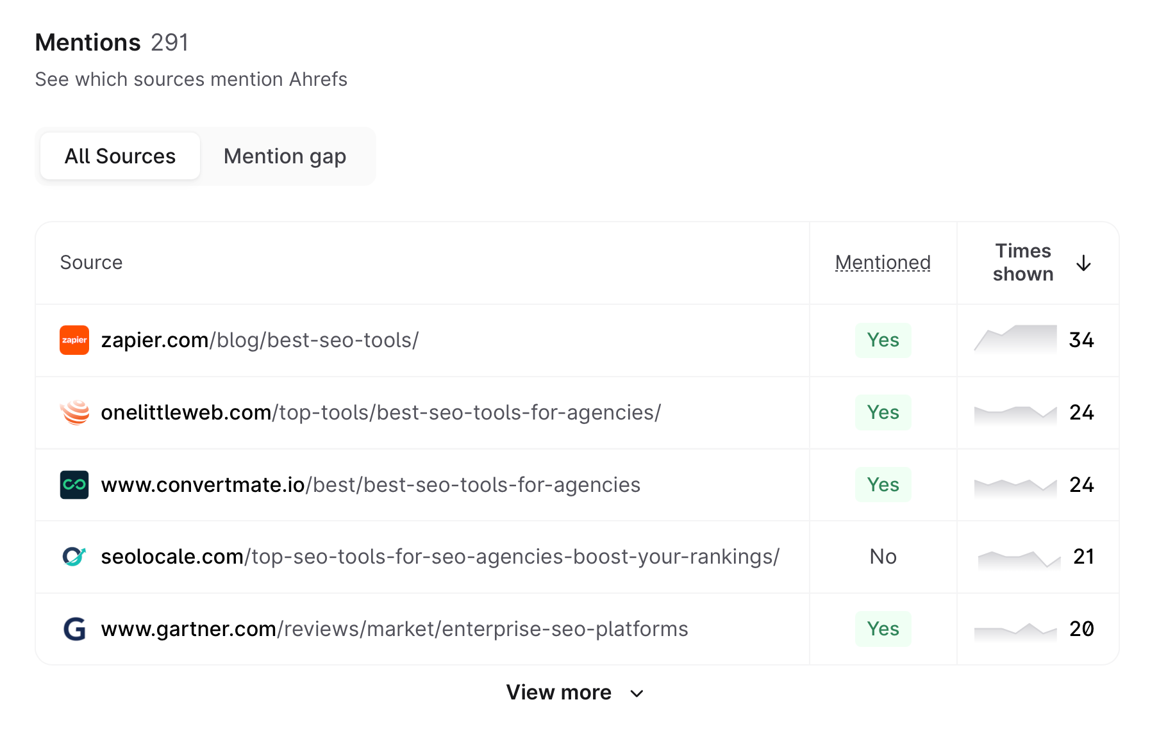Click the onelittleweb globe favicon
The height and width of the screenshot is (743, 1159).
[x=74, y=412]
